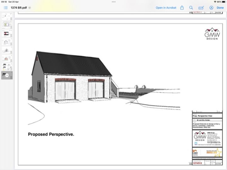Screen dimensions: 227x170
Task: Select the seventh page thumbnail
Action: point(7,67)
